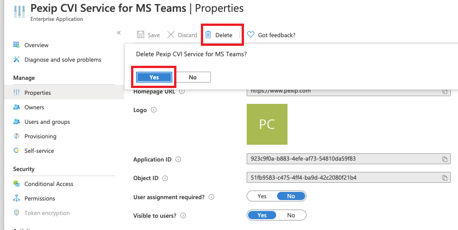Image resolution: width=458 pixels, height=230 pixels.
Task: Copy the Object ID to clipboard
Action: tap(445, 178)
